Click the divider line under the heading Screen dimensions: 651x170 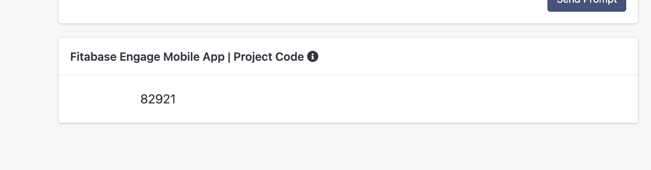348,75
